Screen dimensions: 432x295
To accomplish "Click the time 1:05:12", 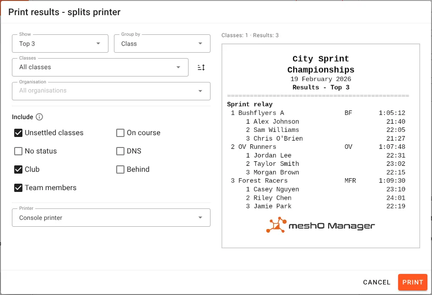I will tap(392, 113).
